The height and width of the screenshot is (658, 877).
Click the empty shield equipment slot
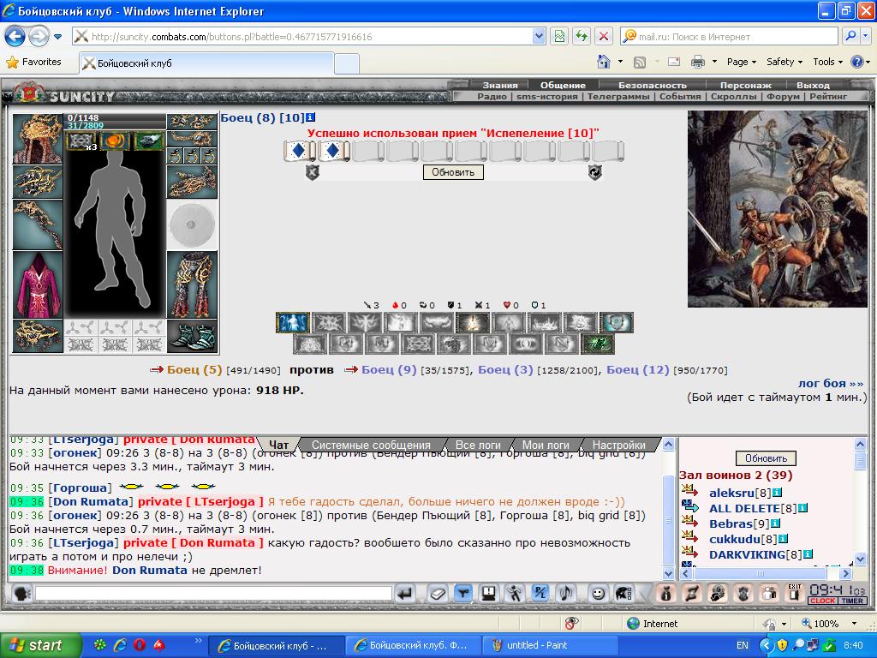pyautogui.click(x=192, y=224)
